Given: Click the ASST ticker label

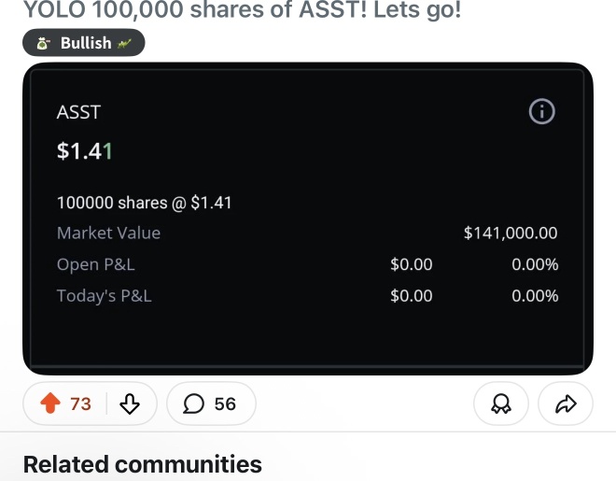Looking at the screenshot, I should (x=78, y=112).
